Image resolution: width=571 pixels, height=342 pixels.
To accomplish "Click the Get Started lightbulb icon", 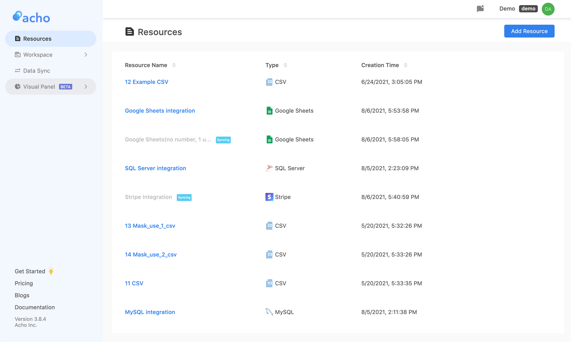I will [x=51, y=271].
